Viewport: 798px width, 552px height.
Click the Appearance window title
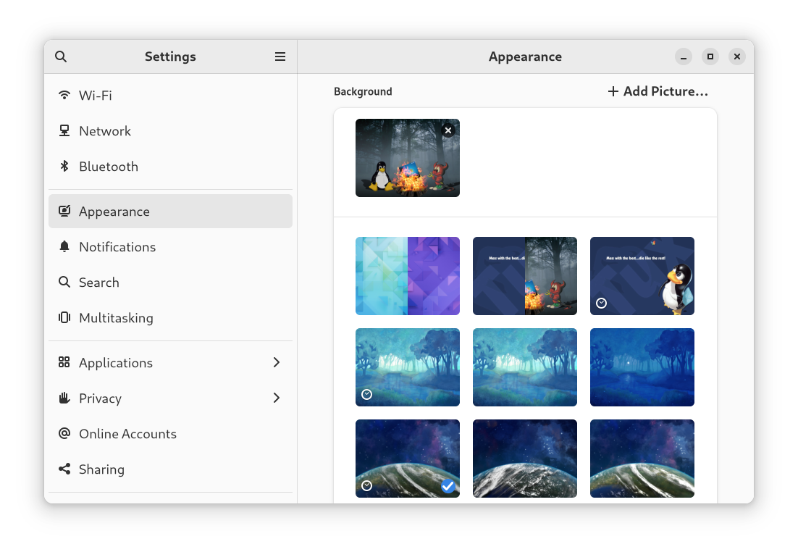tap(525, 57)
